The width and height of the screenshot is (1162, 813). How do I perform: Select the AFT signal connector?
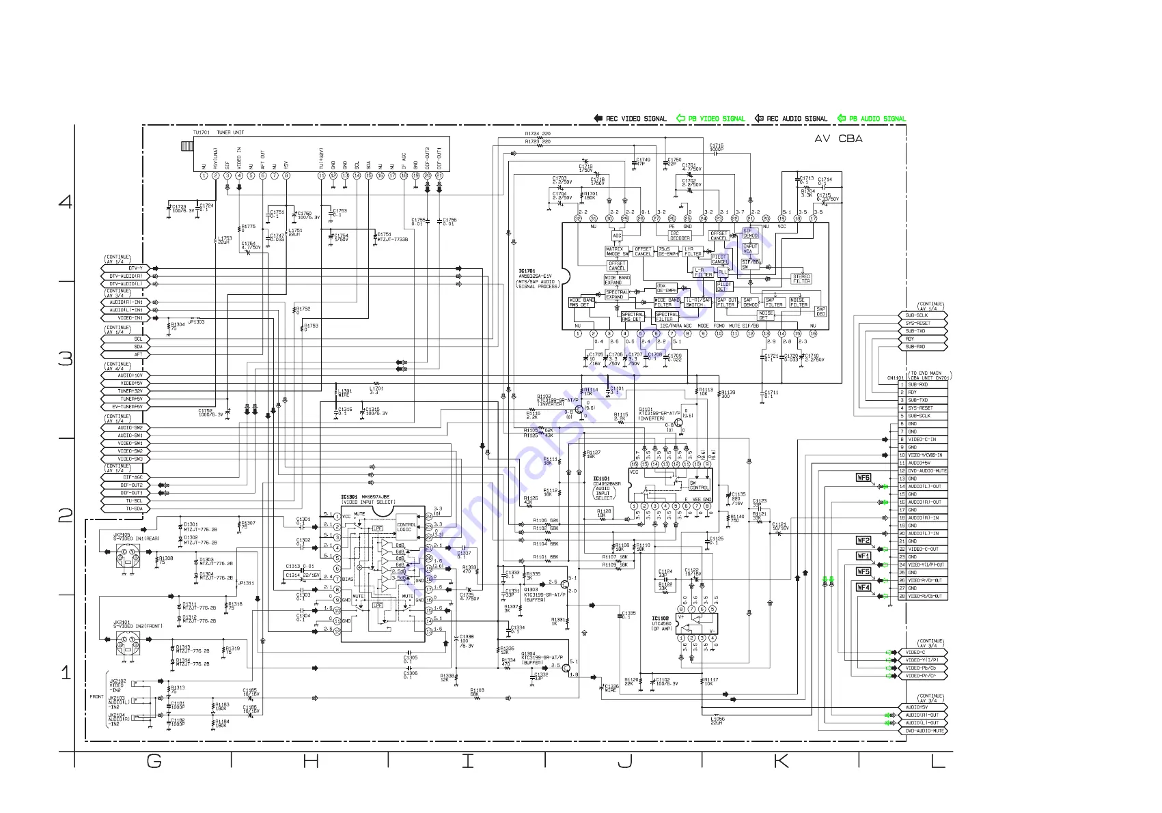(125, 355)
